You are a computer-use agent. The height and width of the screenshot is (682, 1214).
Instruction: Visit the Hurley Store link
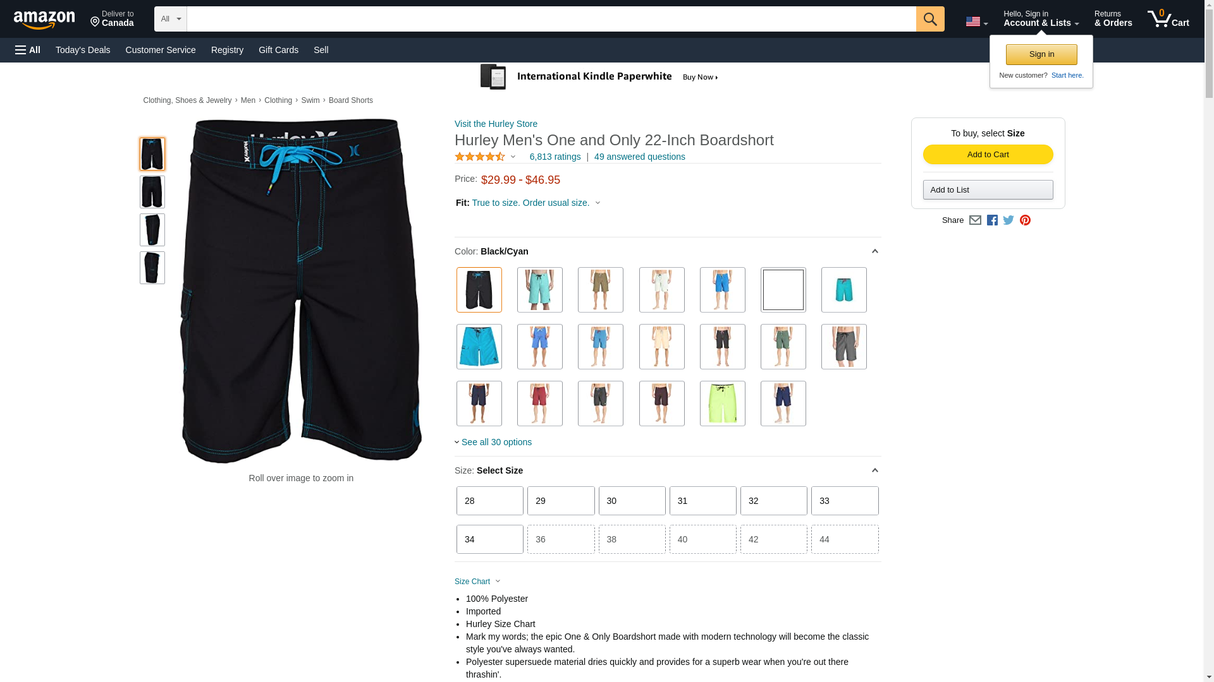[x=496, y=124]
